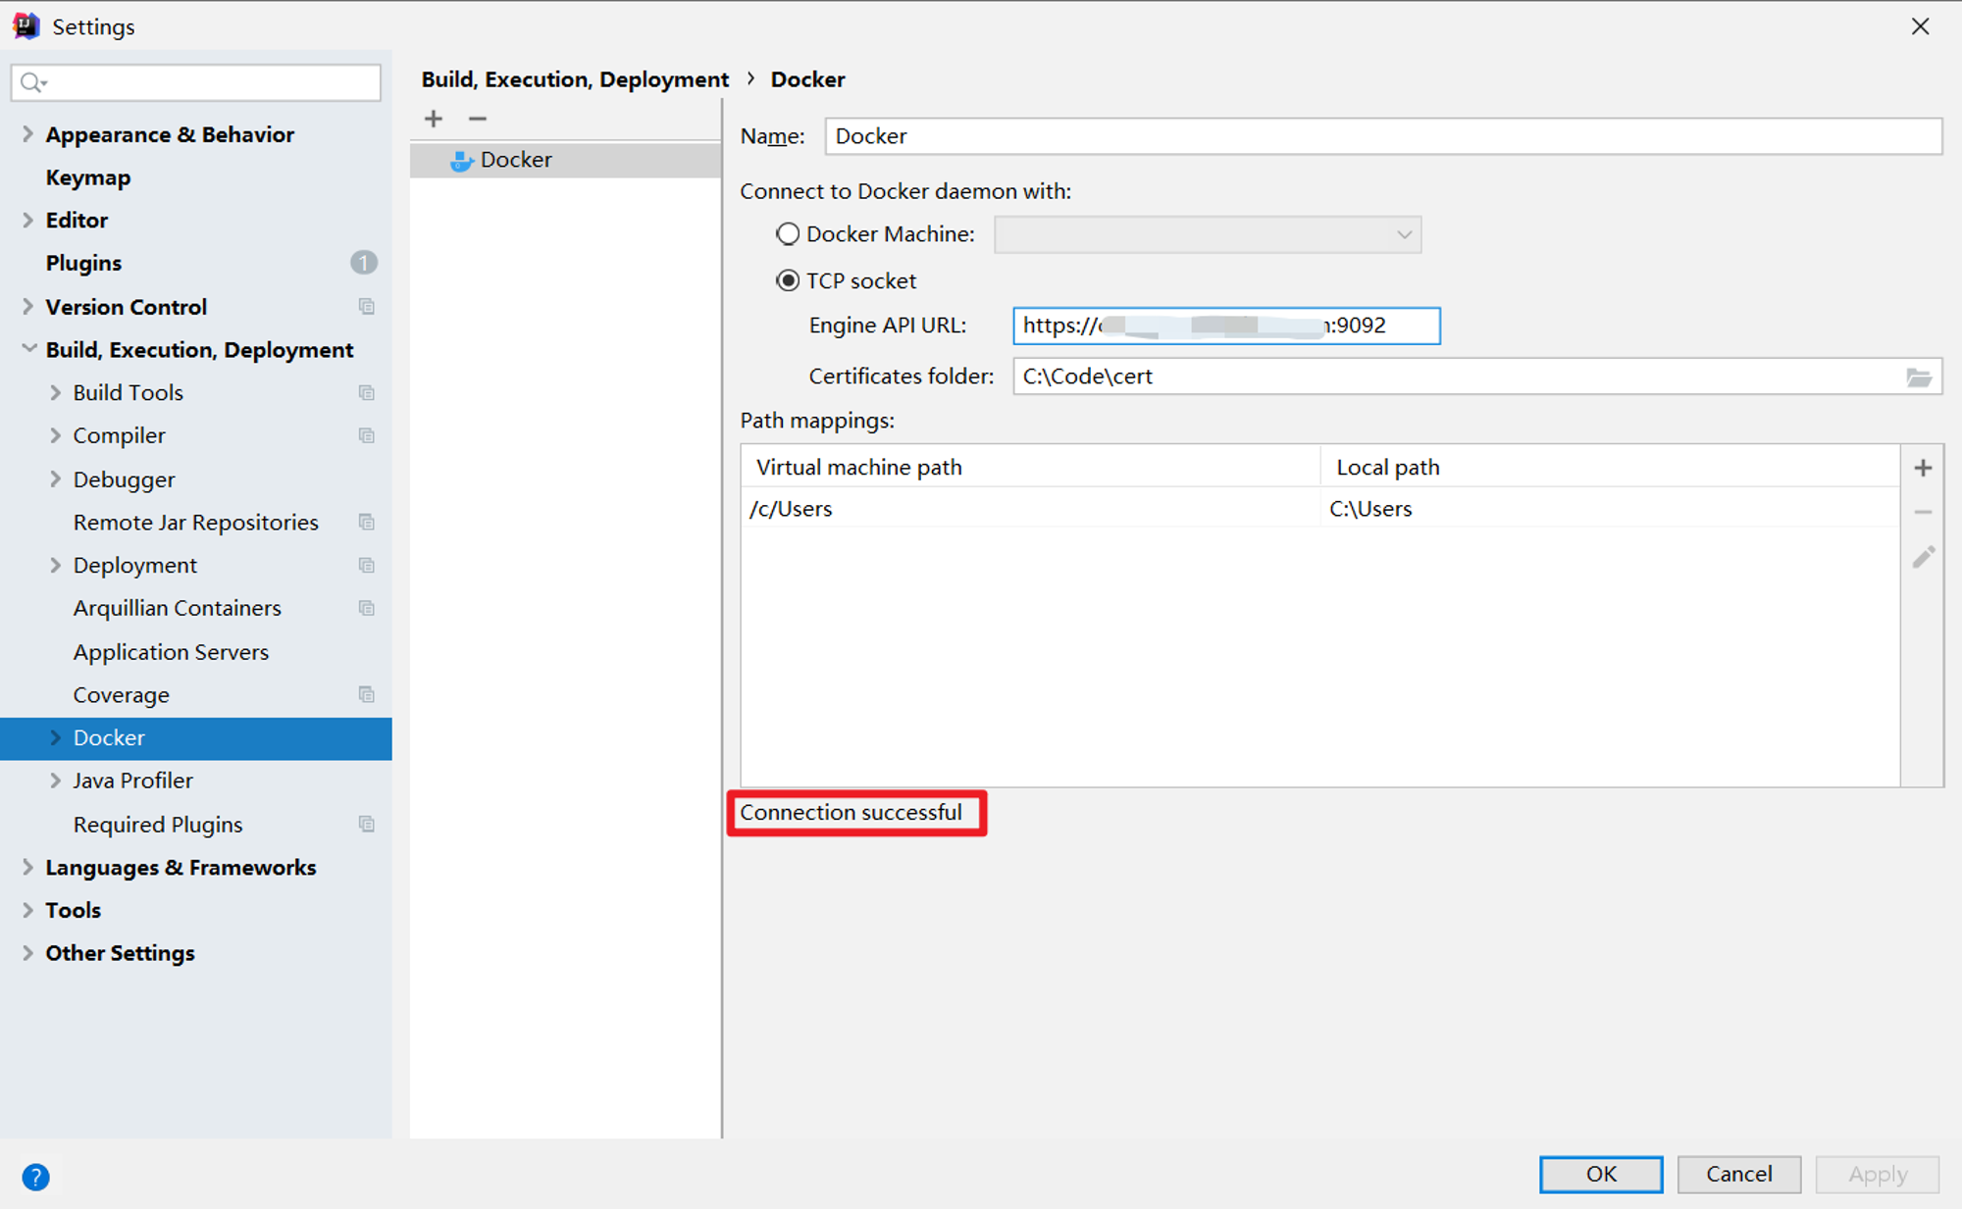Open help via question mark icon
The width and height of the screenshot is (1962, 1209).
coord(36,1177)
